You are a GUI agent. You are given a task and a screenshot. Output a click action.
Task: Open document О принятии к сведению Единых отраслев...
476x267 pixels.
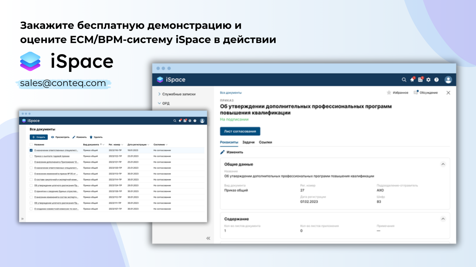tap(56, 191)
